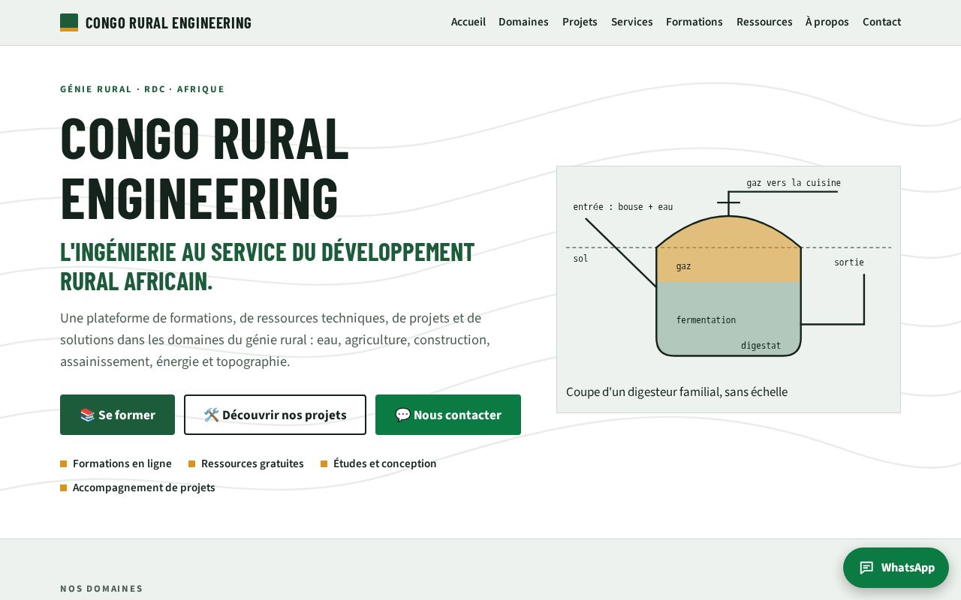Select Projets in the top navigation
This screenshot has height=600, width=961.
coord(580,22)
